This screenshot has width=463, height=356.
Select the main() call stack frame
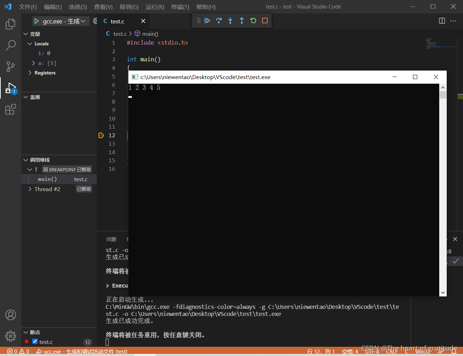click(x=59, y=179)
